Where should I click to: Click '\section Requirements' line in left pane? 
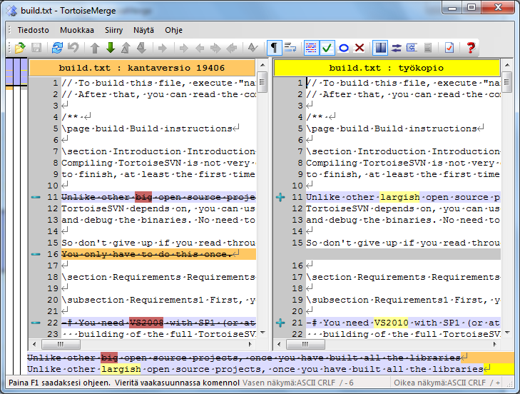[x=158, y=277]
